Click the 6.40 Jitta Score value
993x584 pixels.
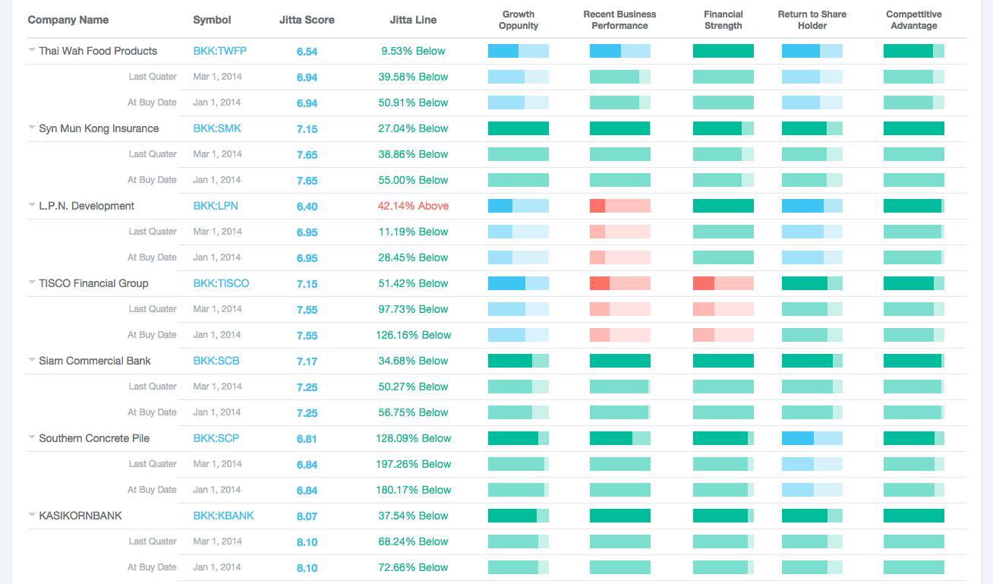[307, 207]
